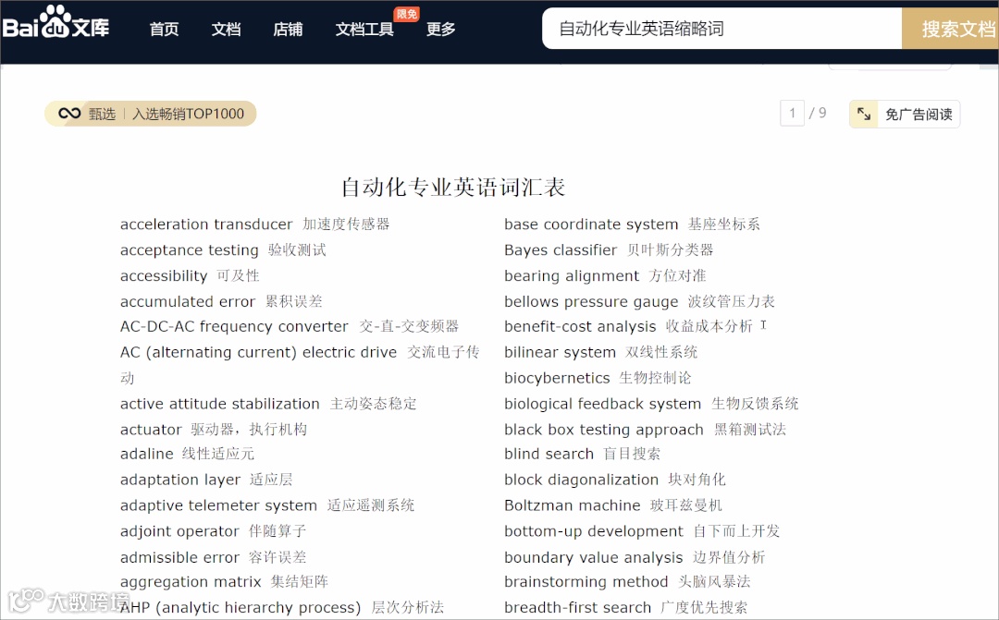Click the text 'bearing alignment'
This screenshot has width=999, height=620.
[x=572, y=275]
